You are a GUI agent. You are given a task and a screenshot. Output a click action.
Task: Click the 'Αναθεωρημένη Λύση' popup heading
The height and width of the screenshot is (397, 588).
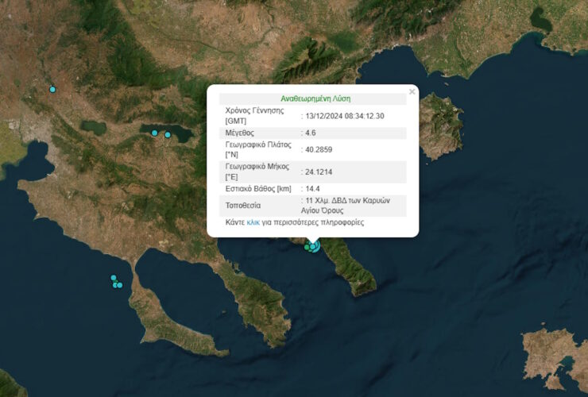(315, 98)
